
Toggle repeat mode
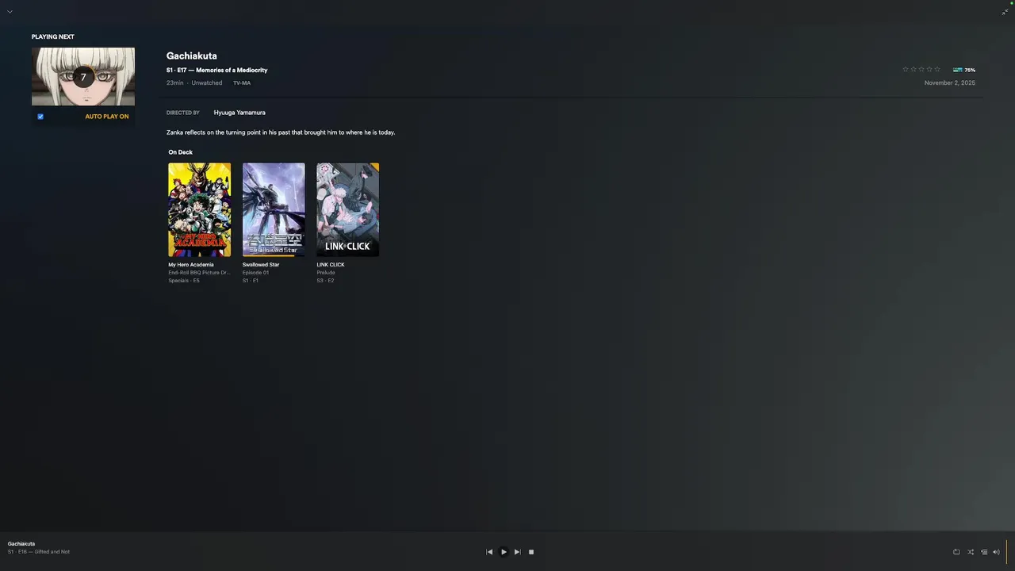(x=956, y=552)
